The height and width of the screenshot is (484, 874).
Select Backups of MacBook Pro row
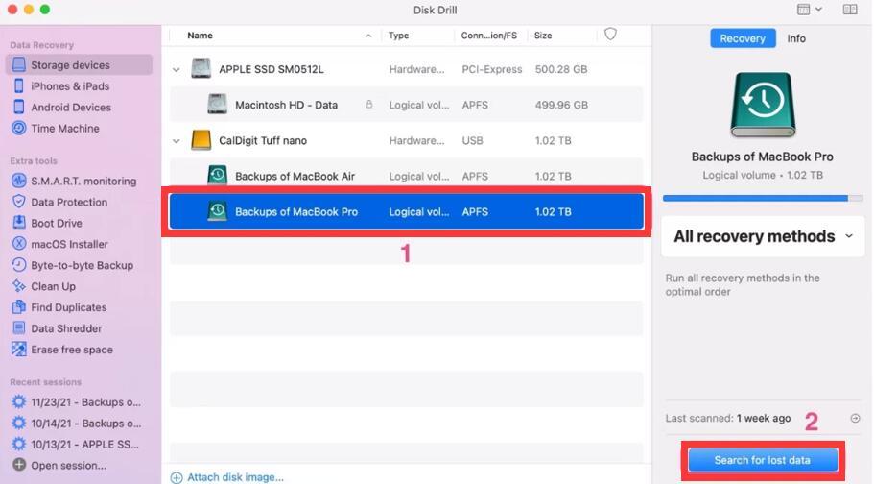tap(407, 211)
